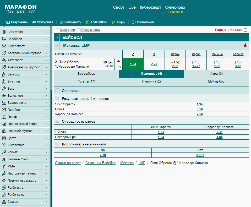Collapse the БЕЙСБОЛ section chevron
Screen dimensions: 251x207
click(57, 38)
